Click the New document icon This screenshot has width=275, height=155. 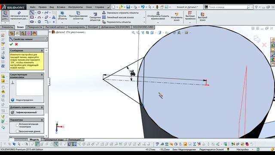113,7
